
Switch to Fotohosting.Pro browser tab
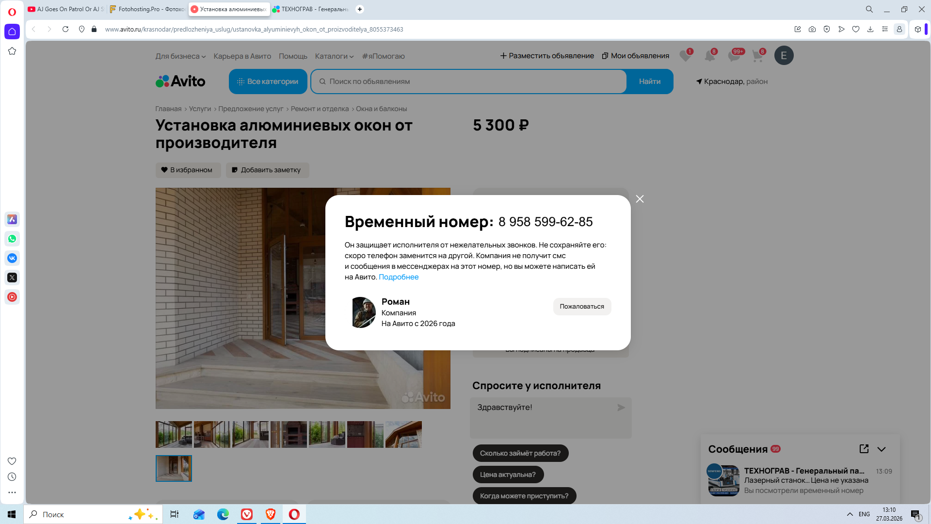pos(147,9)
